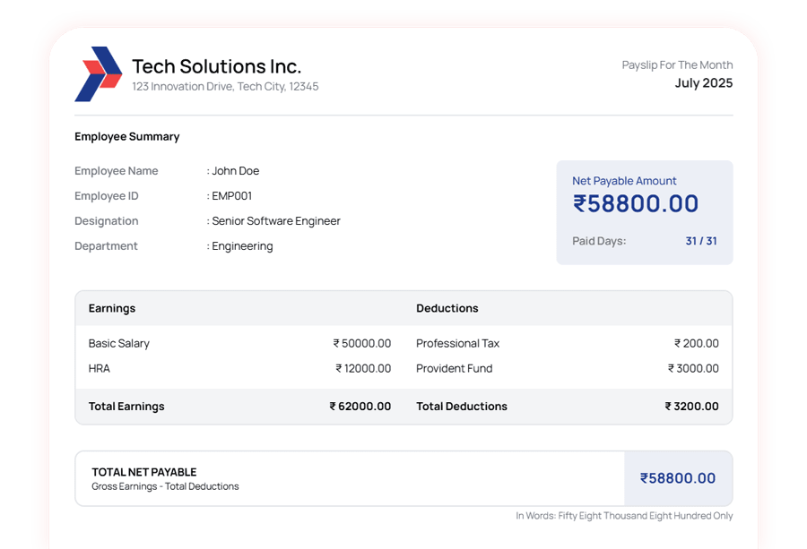Select the ₹ 3000.00 provident fund amount

[x=693, y=369]
